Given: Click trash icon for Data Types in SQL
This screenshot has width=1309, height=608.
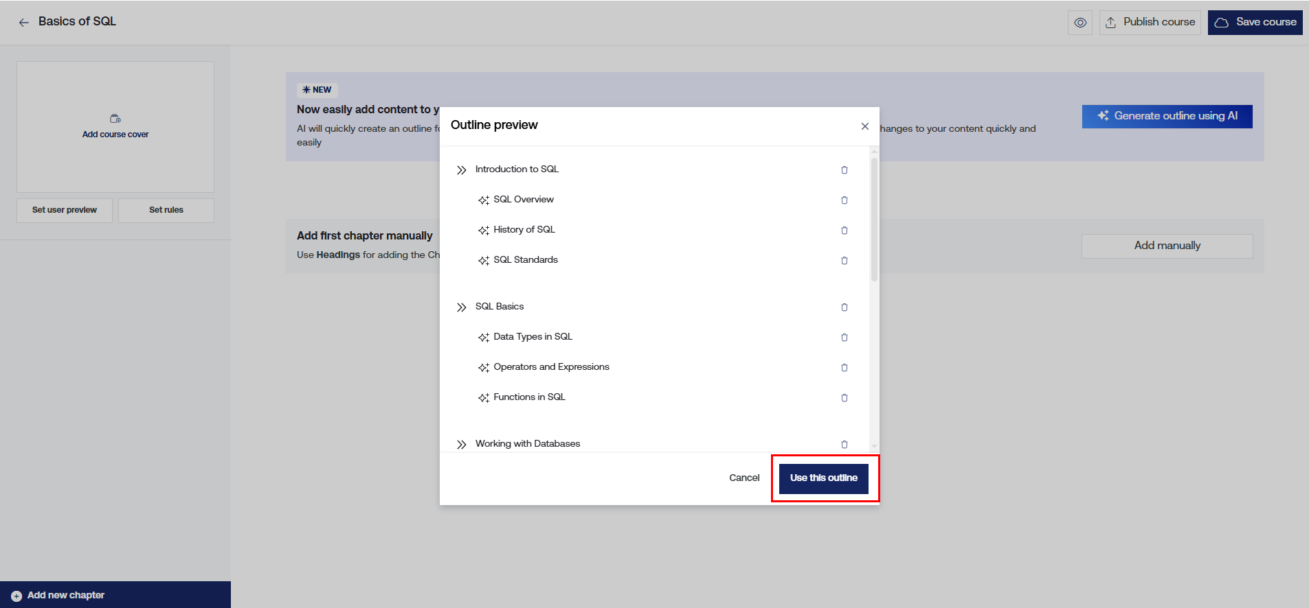Looking at the screenshot, I should (844, 338).
